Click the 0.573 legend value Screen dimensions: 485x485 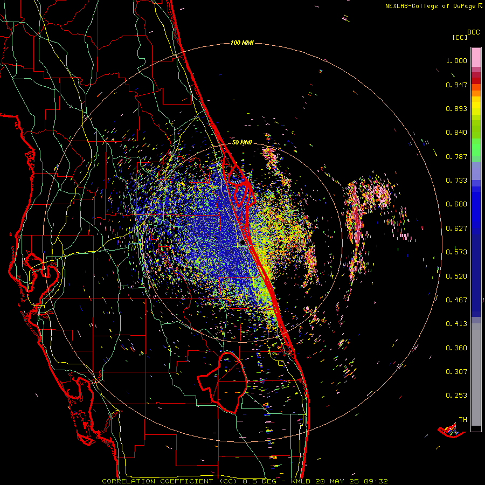click(x=456, y=252)
